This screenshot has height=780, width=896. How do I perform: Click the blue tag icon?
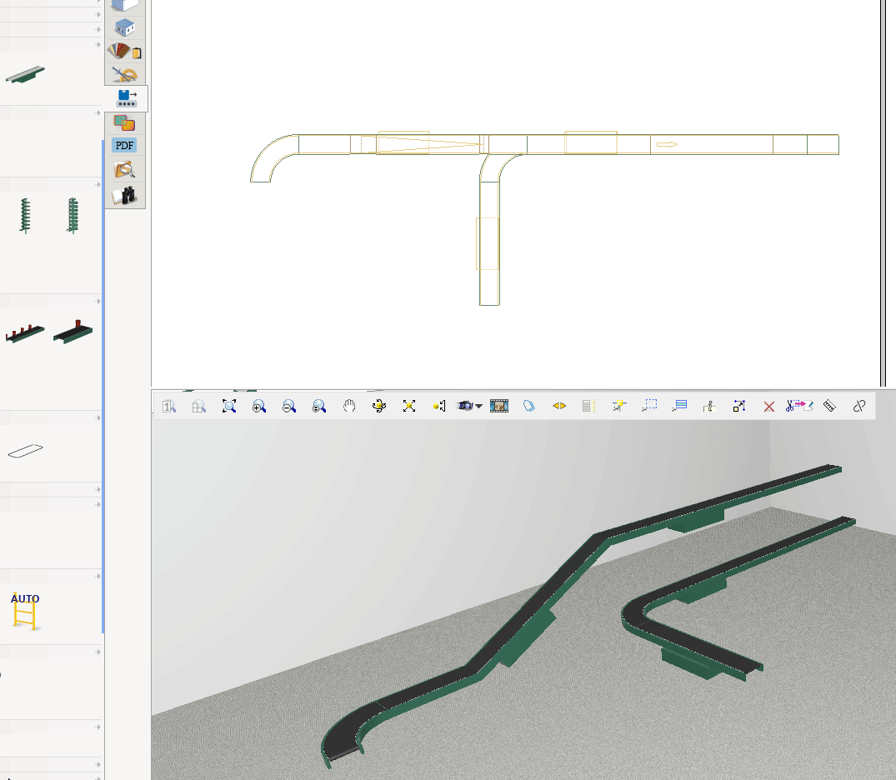point(529,407)
